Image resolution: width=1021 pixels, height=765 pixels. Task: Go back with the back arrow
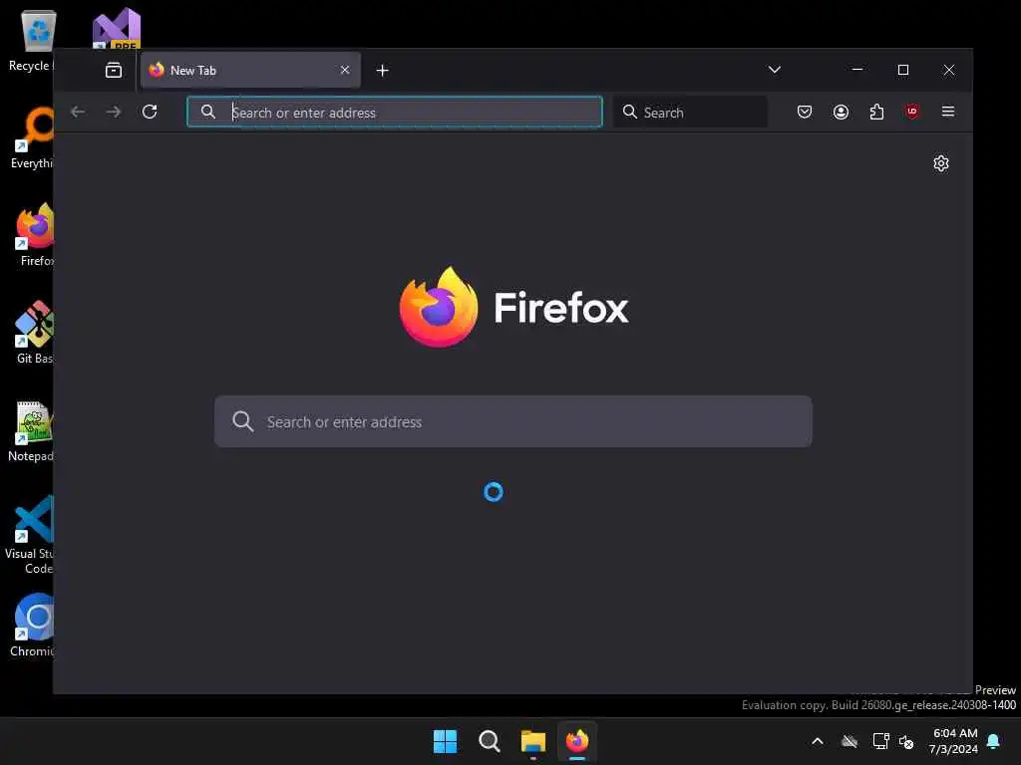click(x=78, y=112)
